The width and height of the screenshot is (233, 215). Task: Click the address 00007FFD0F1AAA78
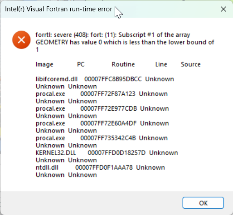(104, 167)
